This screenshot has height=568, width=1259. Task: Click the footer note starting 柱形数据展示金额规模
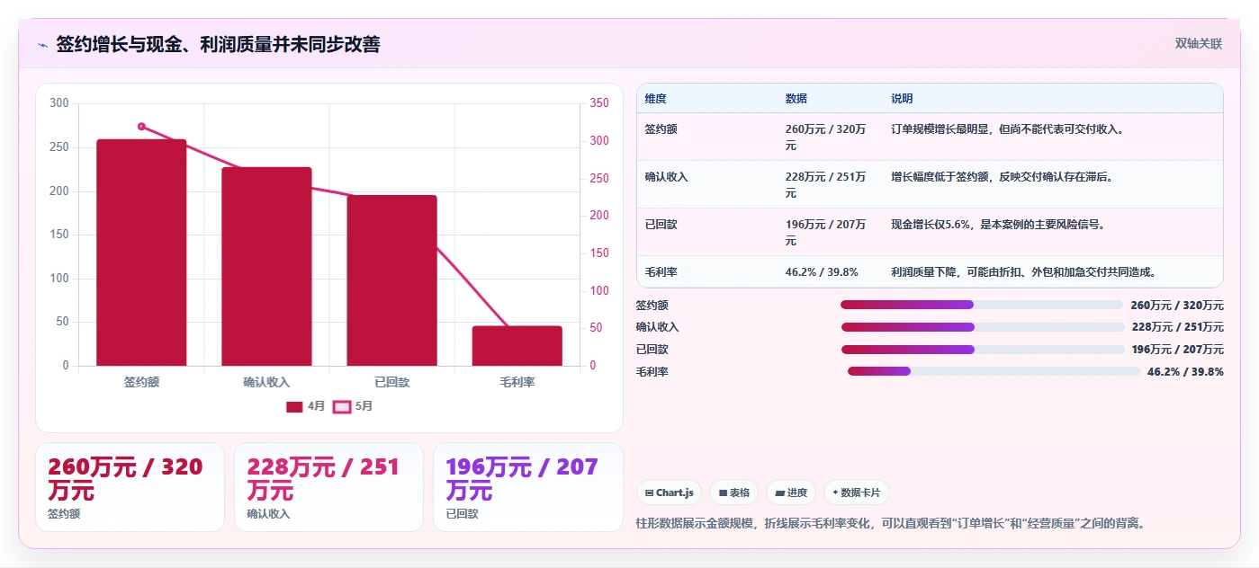coord(893,523)
